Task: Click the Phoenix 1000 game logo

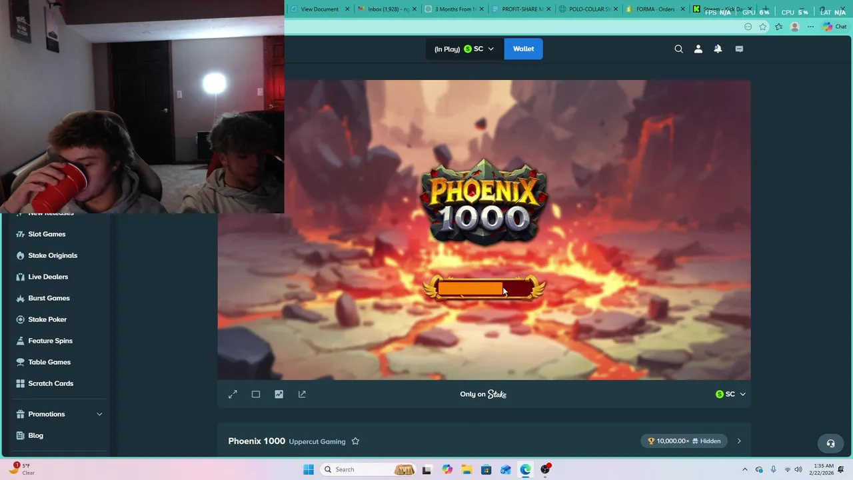Action: pyautogui.click(x=484, y=202)
